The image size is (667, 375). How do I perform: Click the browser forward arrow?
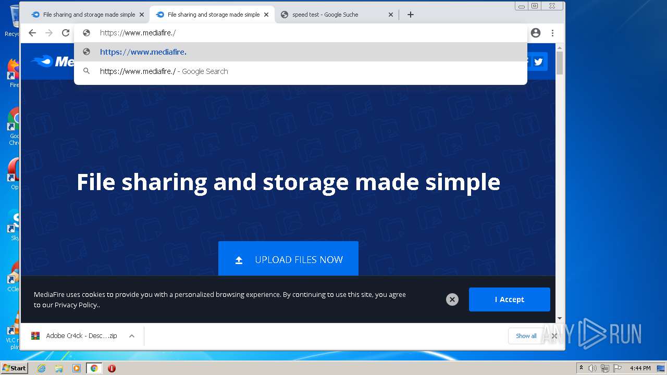coord(49,33)
